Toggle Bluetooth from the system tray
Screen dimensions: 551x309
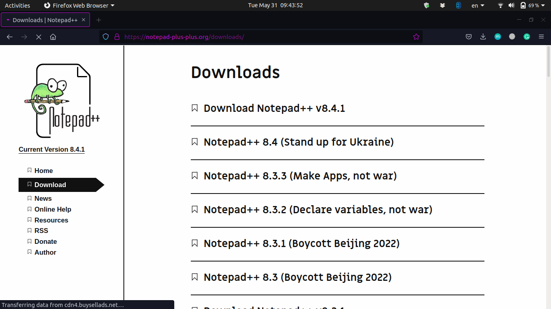pyautogui.click(x=458, y=5)
